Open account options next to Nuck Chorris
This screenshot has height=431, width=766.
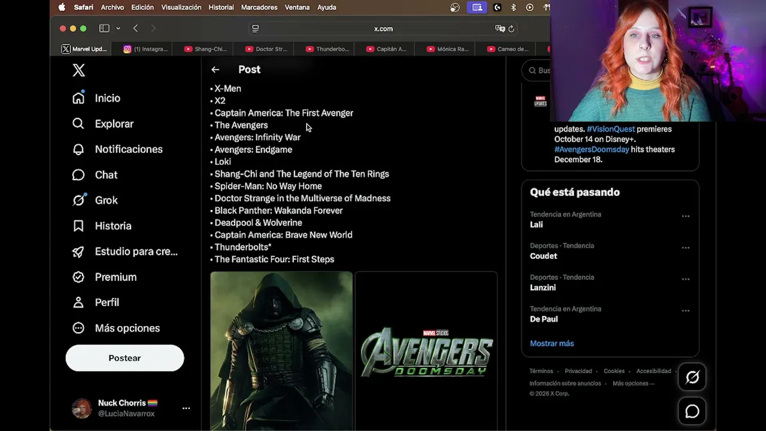pos(186,408)
